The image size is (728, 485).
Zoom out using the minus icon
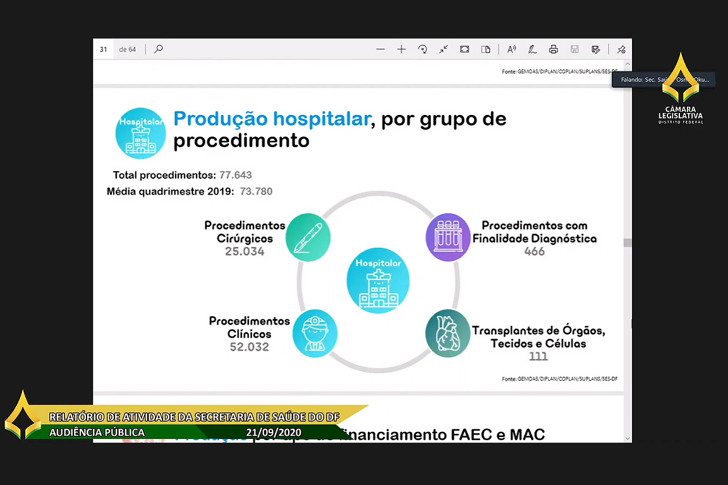(380, 49)
